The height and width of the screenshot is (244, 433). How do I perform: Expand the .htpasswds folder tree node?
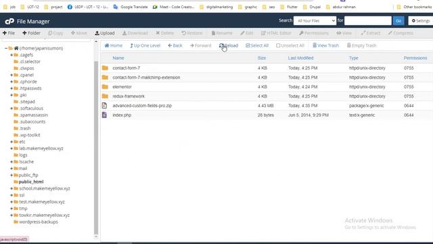pyautogui.click(x=12, y=88)
